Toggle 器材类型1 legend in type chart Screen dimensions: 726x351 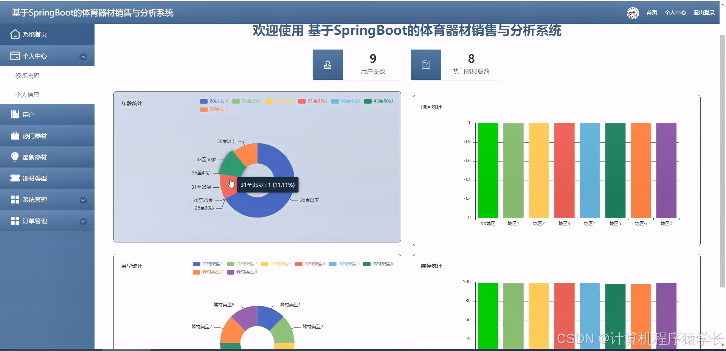click(208, 264)
